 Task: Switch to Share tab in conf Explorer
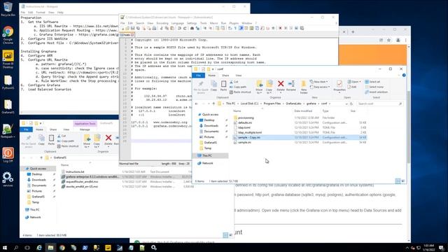[x=225, y=76]
